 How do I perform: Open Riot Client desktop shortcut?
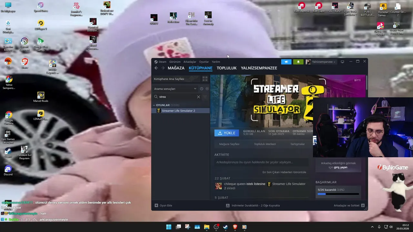[318, 7]
